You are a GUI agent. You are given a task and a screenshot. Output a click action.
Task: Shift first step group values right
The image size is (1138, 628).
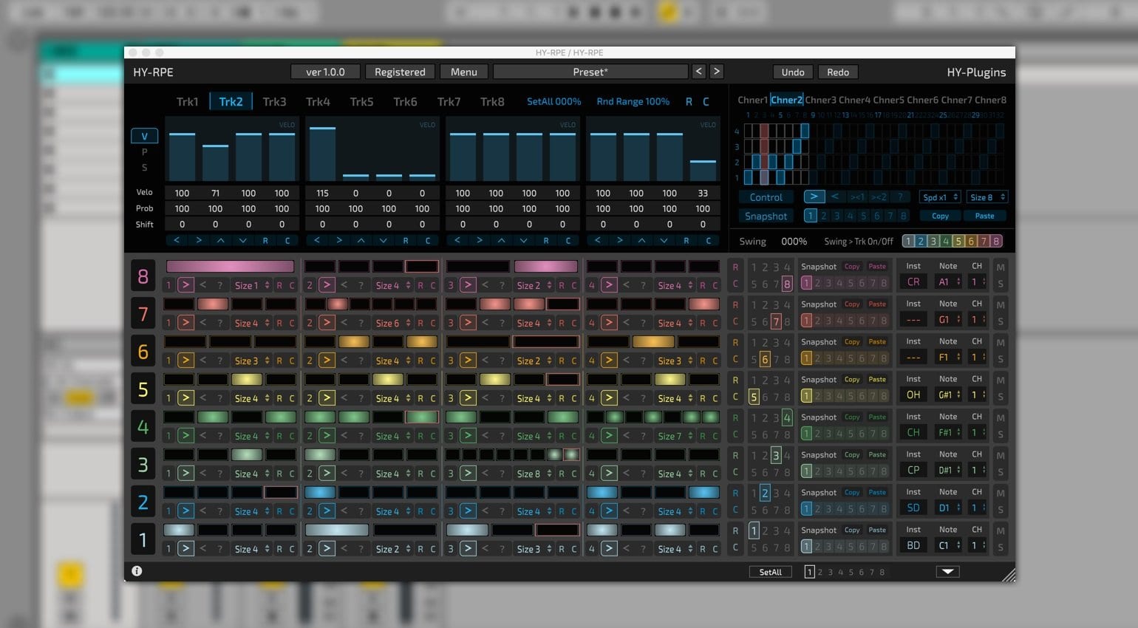point(198,240)
